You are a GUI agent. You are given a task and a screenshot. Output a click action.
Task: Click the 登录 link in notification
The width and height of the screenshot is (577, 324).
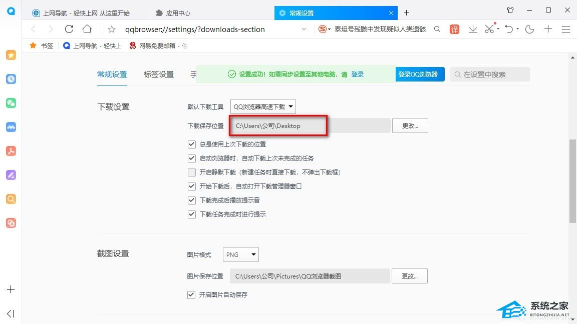pyautogui.click(x=357, y=74)
